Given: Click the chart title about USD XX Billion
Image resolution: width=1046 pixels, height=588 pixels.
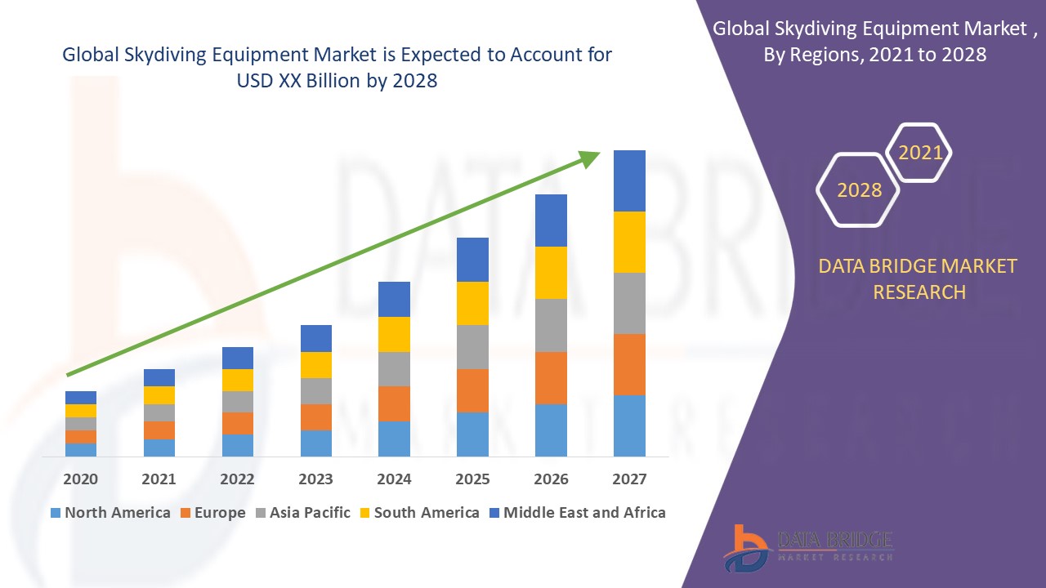Looking at the screenshot, I should coord(337,68).
